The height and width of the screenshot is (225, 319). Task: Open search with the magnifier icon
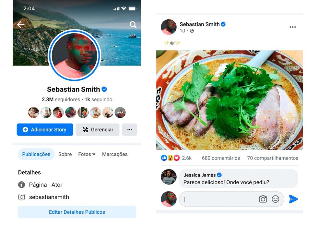tap(133, 25)
